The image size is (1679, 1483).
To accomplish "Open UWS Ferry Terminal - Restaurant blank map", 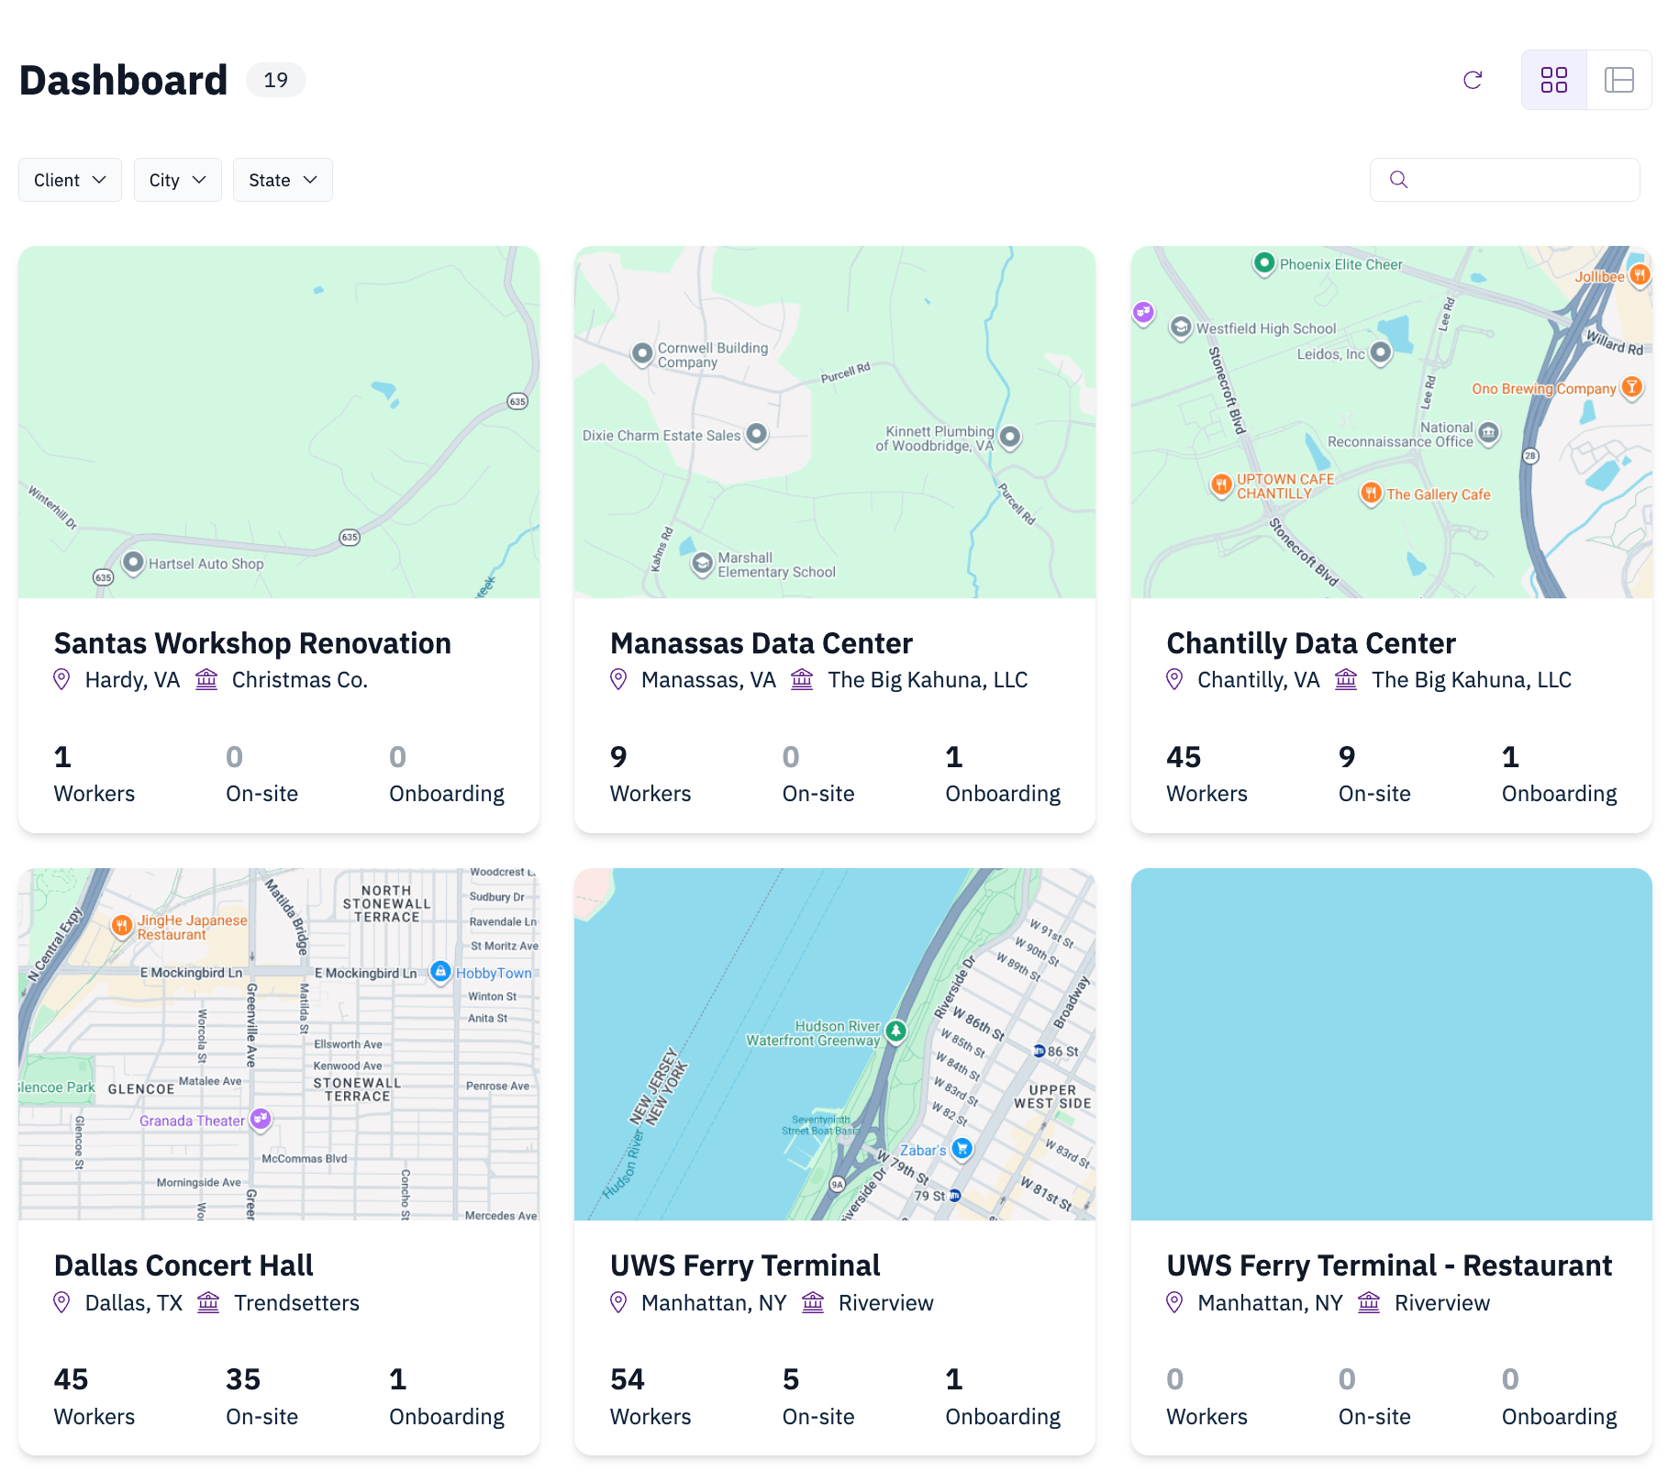I will (x=1392, y=1044).
